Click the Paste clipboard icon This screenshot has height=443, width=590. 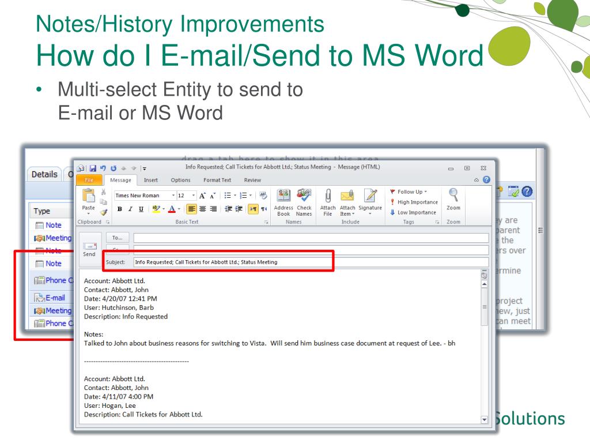[88, 196]
